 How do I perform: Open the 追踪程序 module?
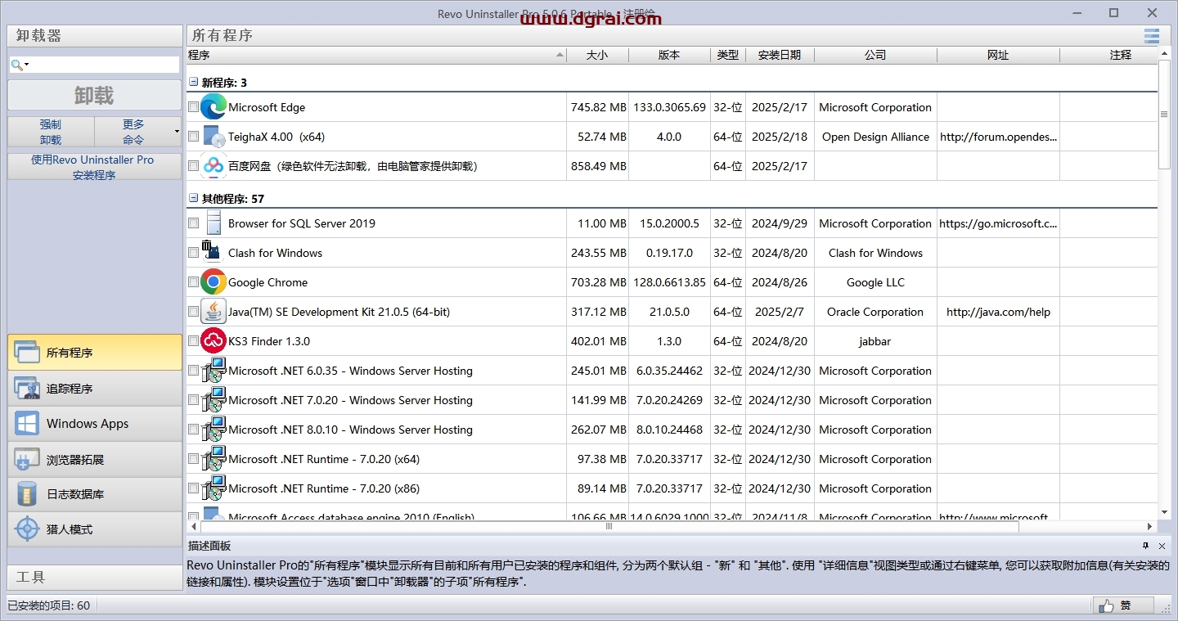(x=95, y=389)
